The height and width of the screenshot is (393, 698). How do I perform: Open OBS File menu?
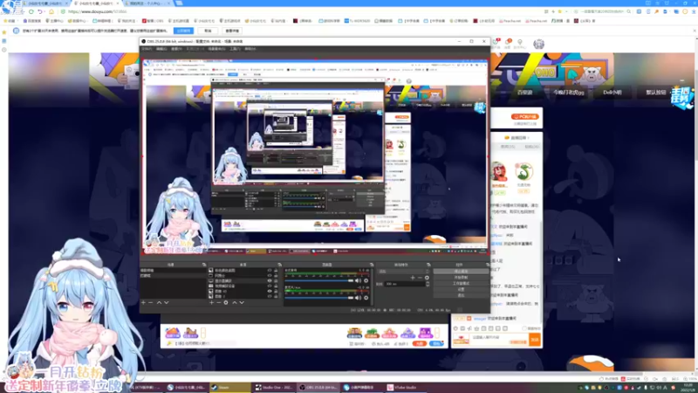(x=147, y=49)
